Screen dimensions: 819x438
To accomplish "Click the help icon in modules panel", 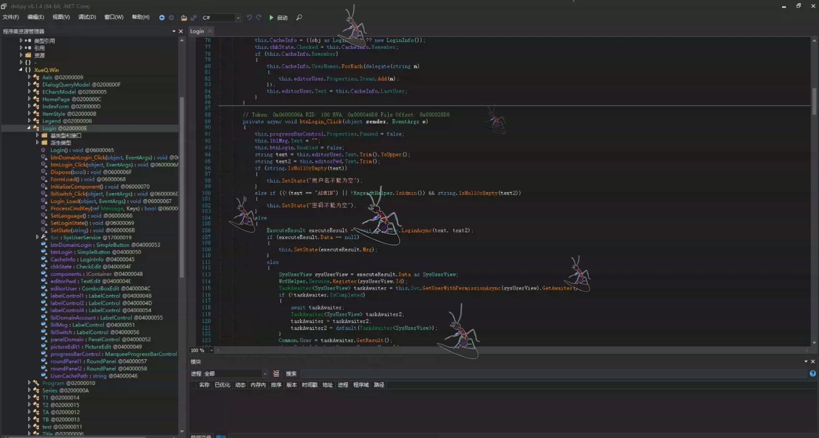I will pos(813,374).
